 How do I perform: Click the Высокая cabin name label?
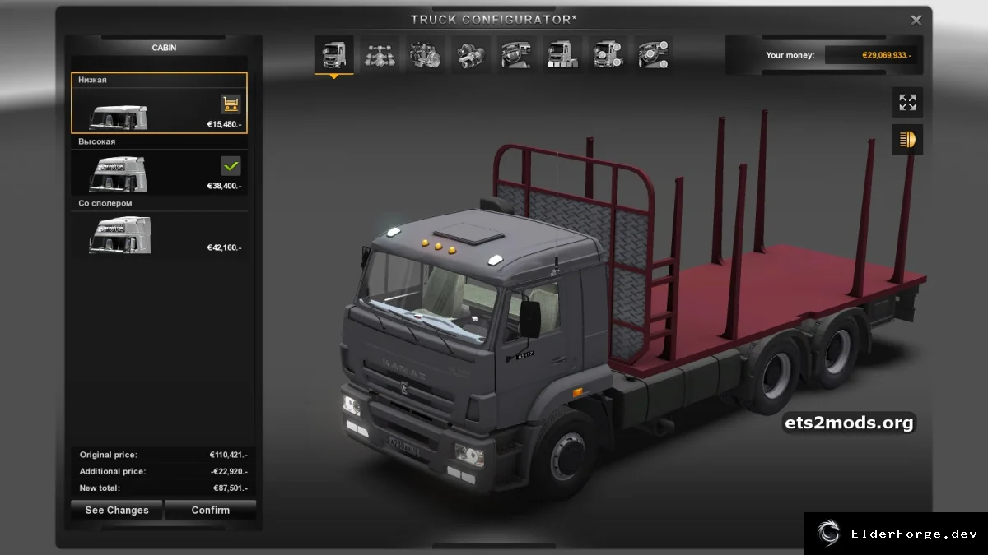(96, 141)
